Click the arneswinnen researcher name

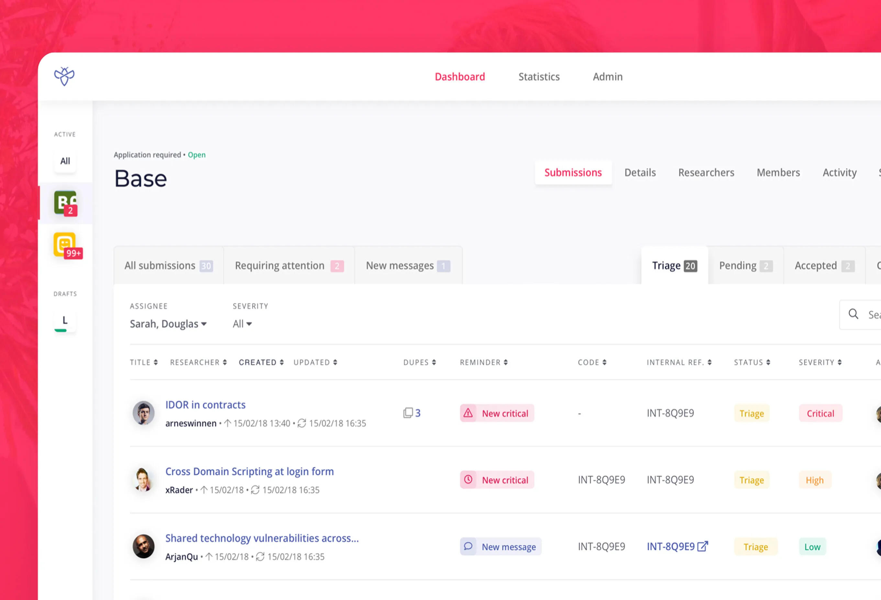pyautogui.click(x=191, y=423)
